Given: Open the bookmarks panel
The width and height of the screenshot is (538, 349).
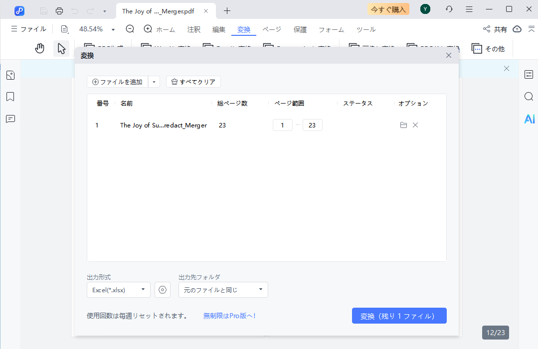Looking at the screenshot, I should 10,97.
